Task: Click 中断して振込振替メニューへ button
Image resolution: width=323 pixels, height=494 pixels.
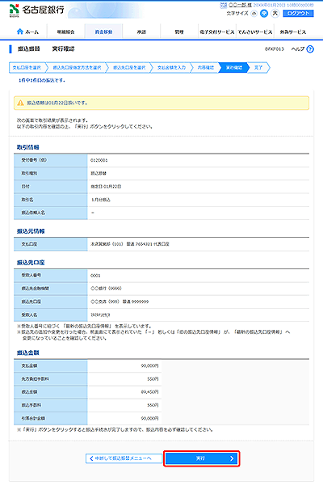Action: (124, 458)
